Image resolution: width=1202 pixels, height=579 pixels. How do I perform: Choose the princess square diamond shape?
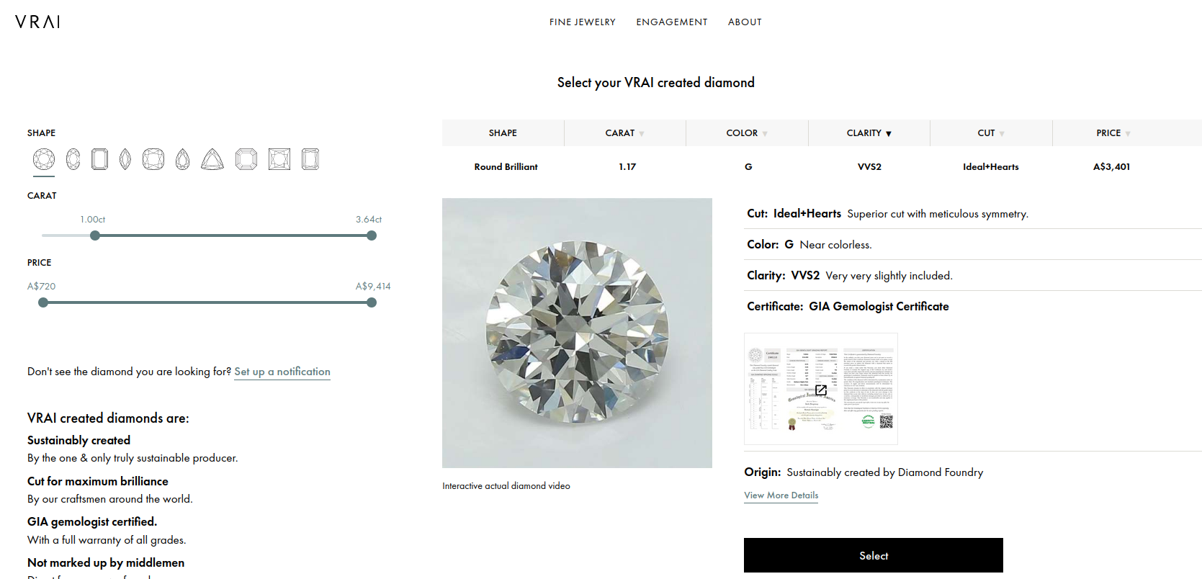click(x=279, y=159)
